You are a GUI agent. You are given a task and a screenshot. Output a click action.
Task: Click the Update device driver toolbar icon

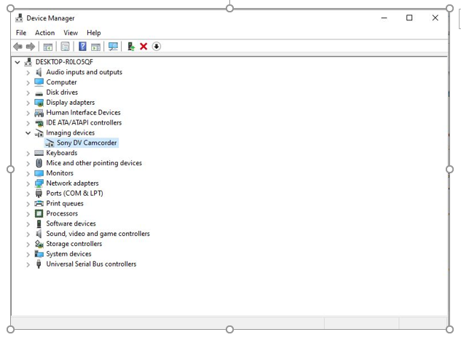point(131,47)
